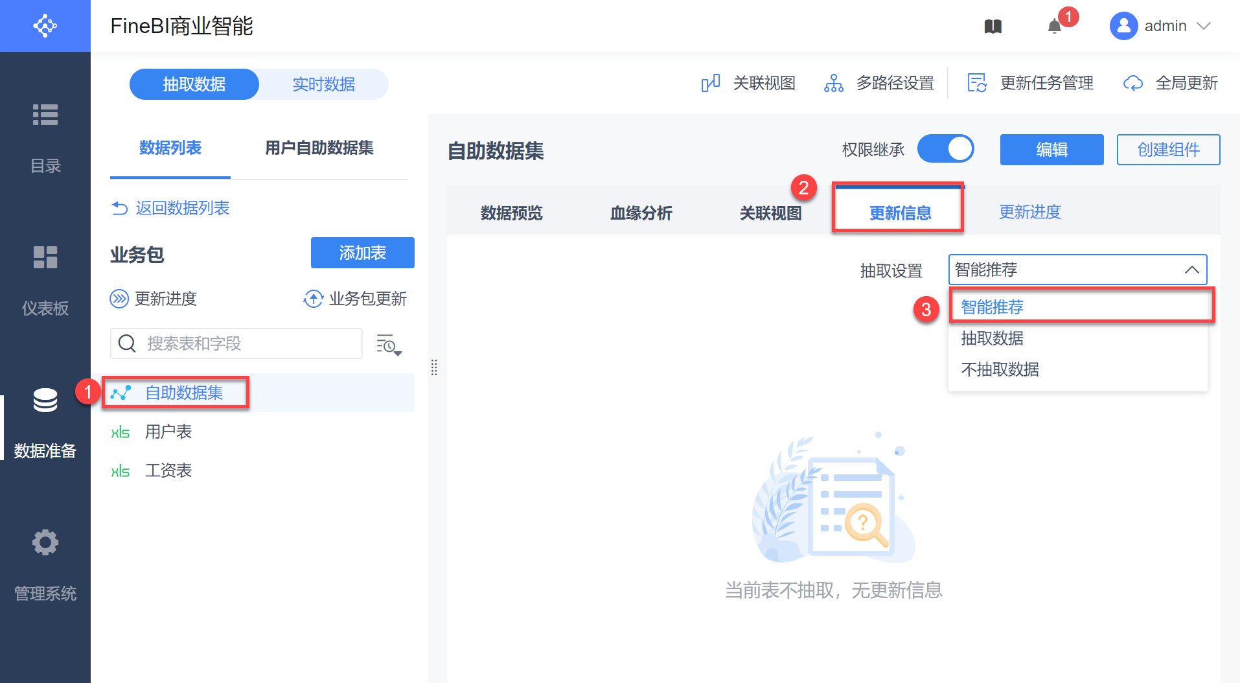This screenshot has height=683, width=1240.
Task: Click the FineBI logo icon
Action: (45, 26)
